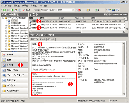
Task: Click the event list horizontal scrollbar thumb
Action: pos(56,31)
